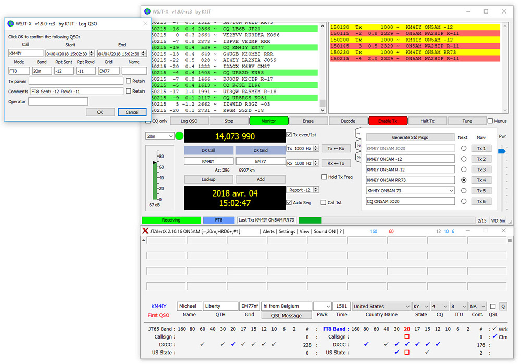This screenshot has width=521, height=364.
Task: Click the Tx 1000 Hz frequency stepper
Action: [316, 148]
